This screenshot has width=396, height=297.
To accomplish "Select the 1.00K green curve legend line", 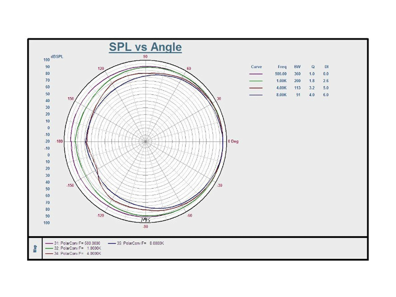I will click(256, 81).
